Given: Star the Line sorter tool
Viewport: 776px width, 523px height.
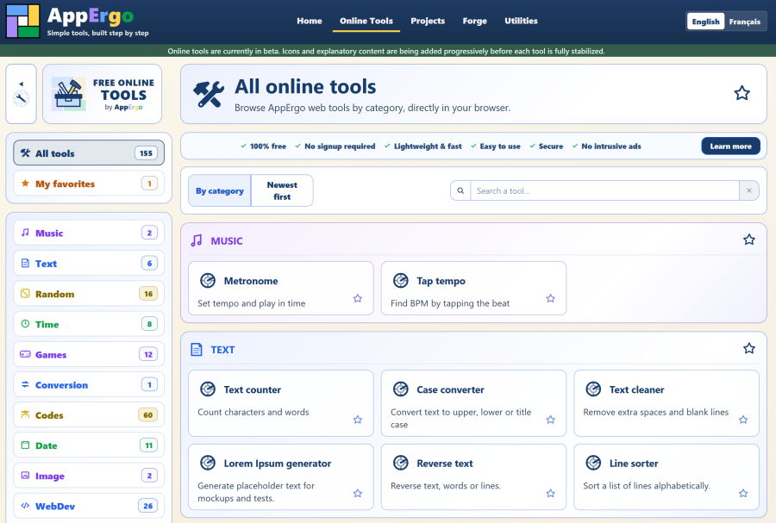Looking at the screenshot, I should [743, 493].
